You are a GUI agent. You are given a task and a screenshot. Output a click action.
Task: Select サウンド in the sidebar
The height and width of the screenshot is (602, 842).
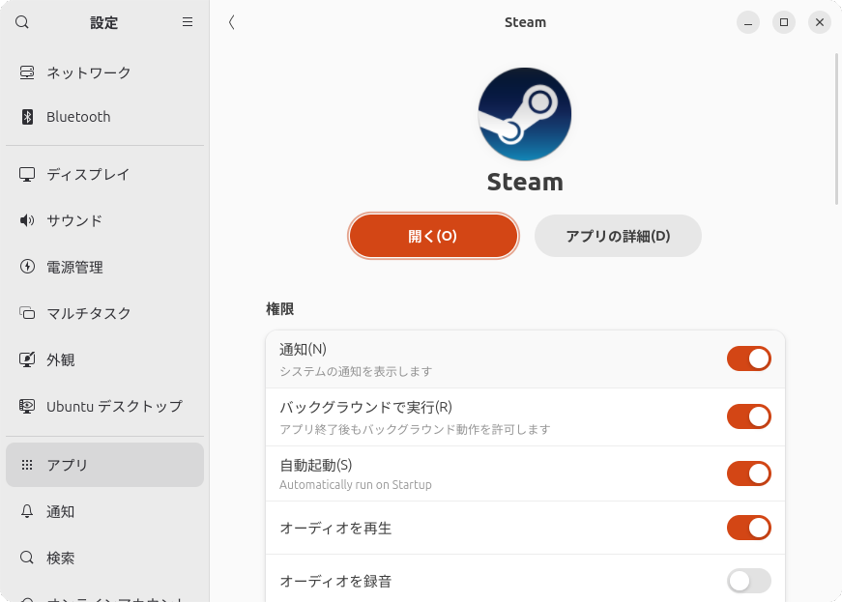point(104,220)
